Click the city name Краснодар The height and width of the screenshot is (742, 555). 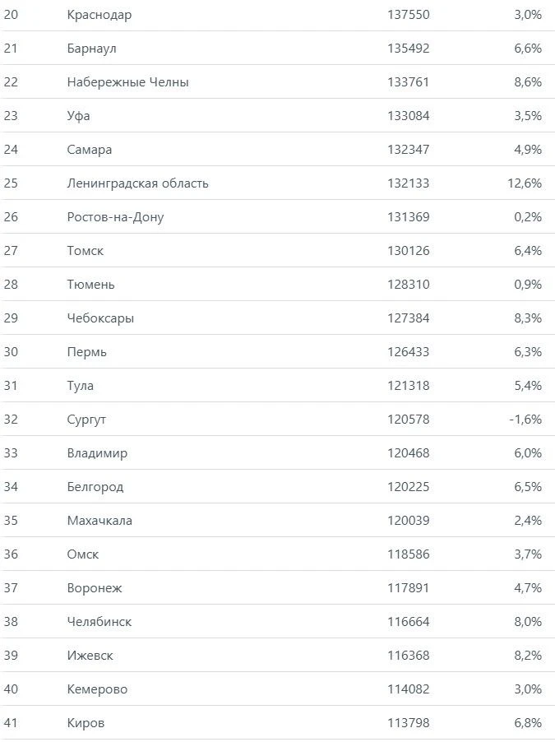coord(99,15)
